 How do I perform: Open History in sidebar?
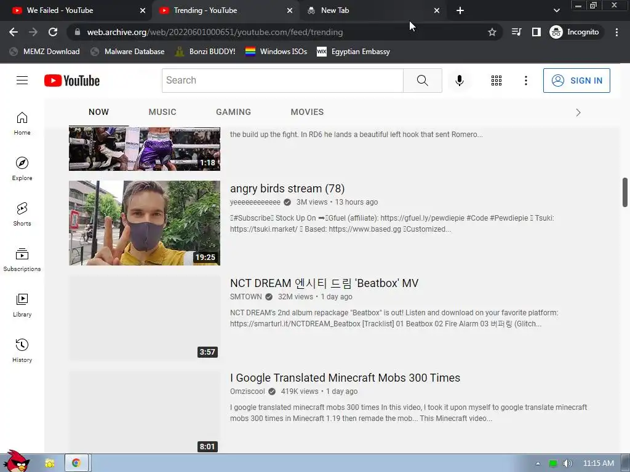coord(22,350)
